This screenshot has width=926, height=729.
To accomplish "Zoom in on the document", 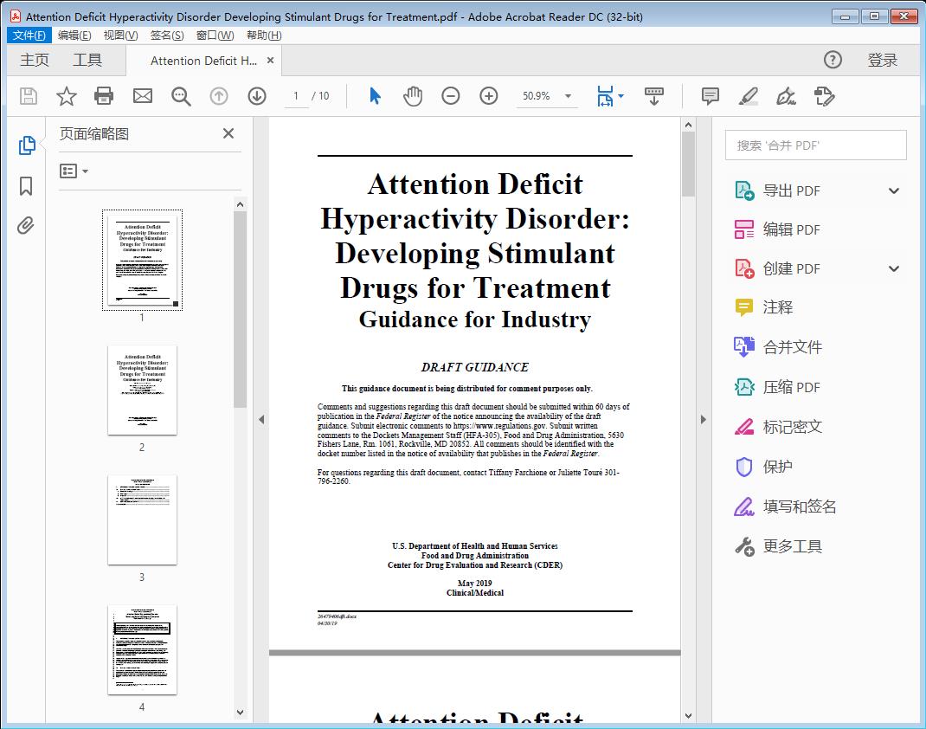I will tap(488, 96).
